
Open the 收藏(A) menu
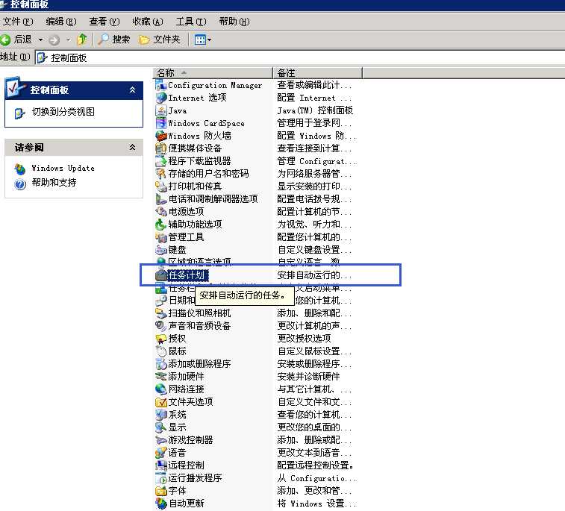[x=147, y=22]
